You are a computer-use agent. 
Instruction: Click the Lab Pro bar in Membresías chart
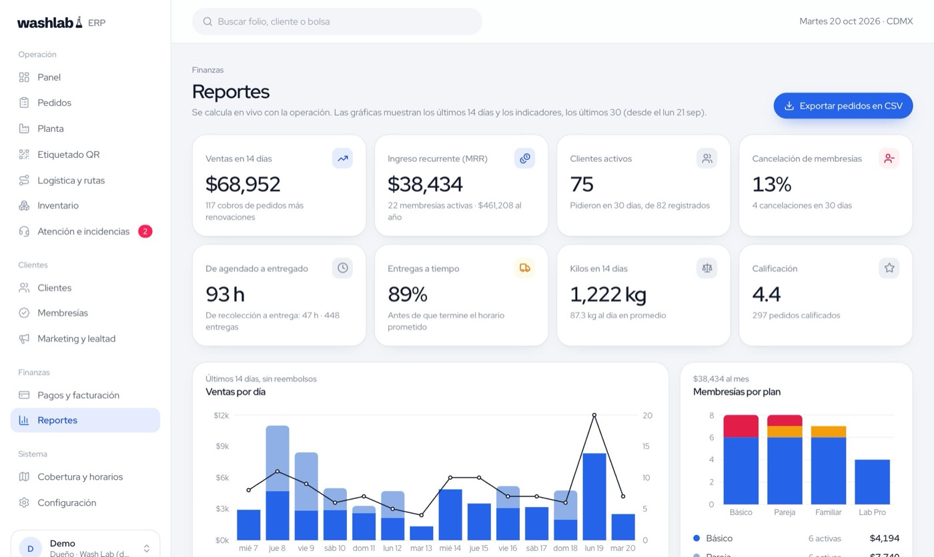click(872, 482)
